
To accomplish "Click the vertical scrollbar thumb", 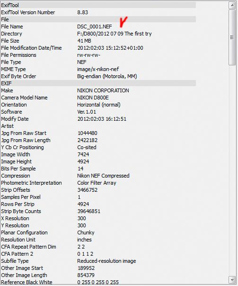I will [232, 37].
